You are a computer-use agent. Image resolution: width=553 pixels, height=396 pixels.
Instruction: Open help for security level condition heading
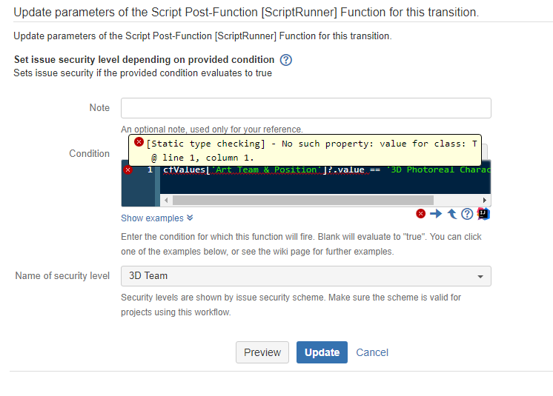pos(286,60)
